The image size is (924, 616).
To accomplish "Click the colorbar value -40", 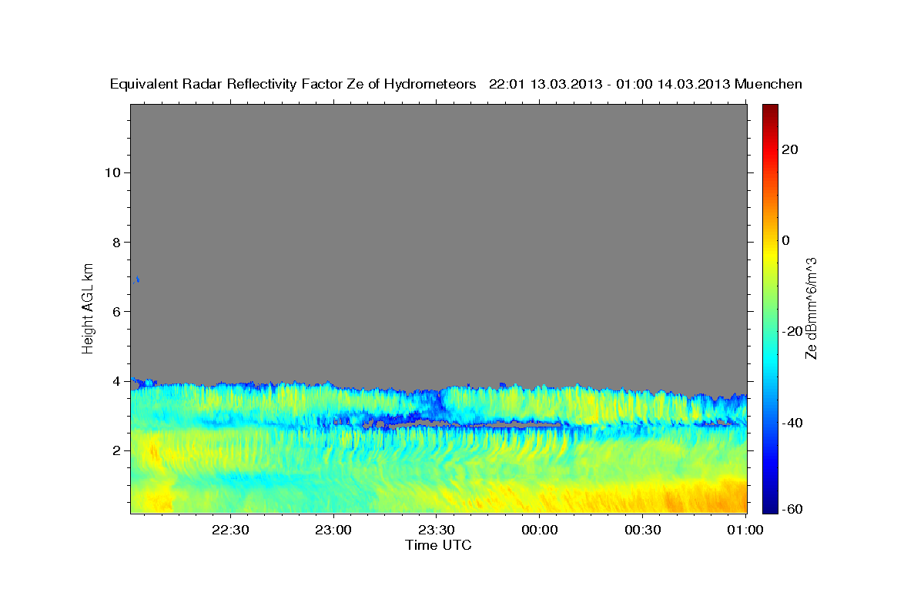I will [x=792, y=423].
